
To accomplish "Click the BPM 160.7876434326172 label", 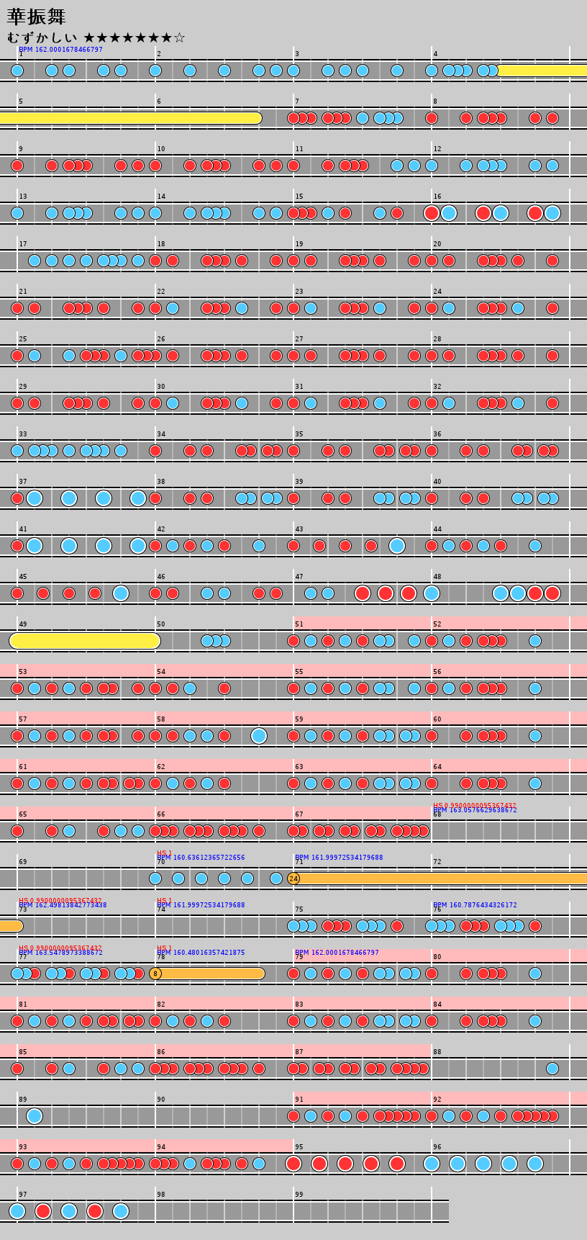I will click(x=475, y=905).
